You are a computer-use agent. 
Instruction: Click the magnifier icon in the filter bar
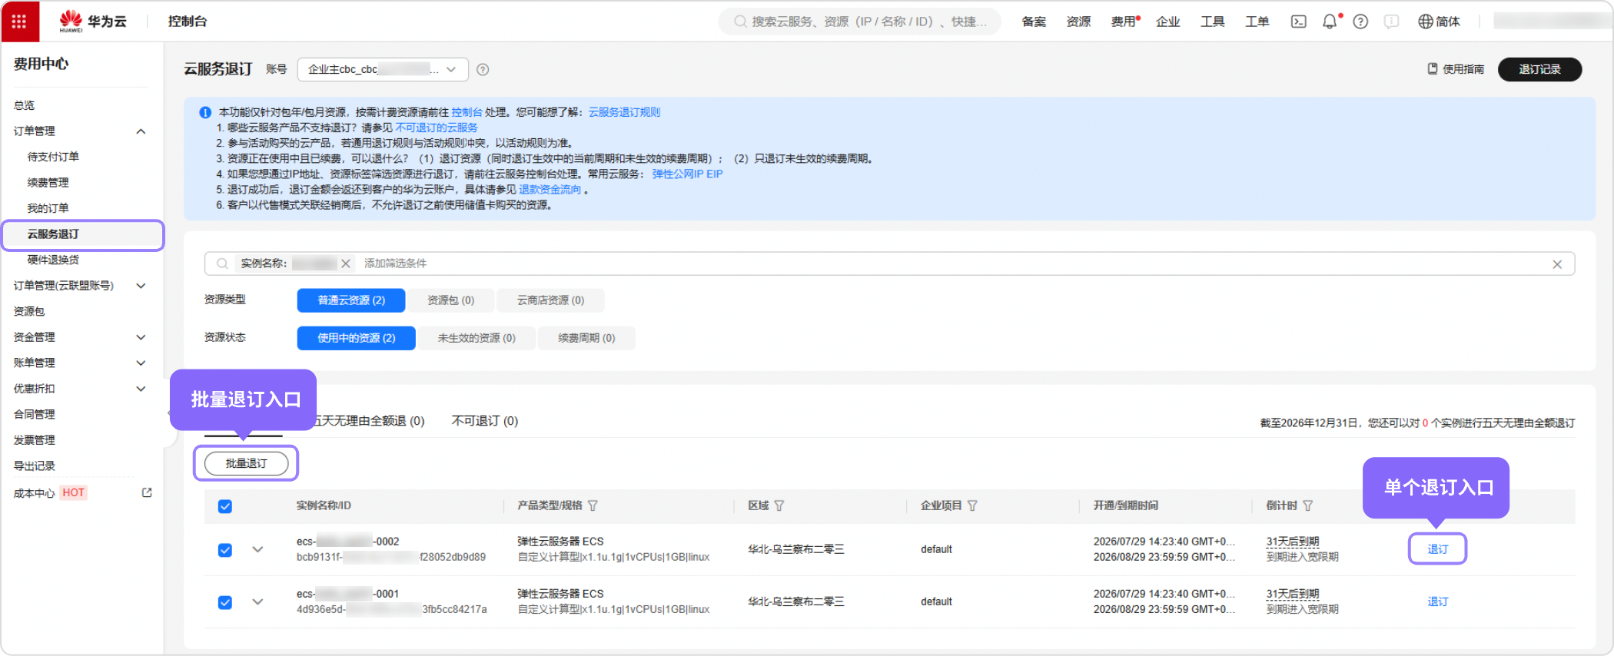[x=222, y=263]
